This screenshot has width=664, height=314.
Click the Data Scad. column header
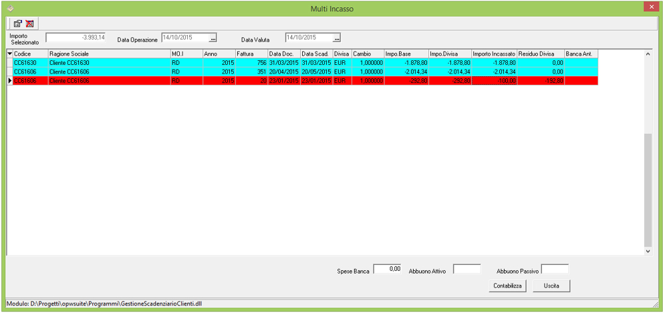coord(315,54)
